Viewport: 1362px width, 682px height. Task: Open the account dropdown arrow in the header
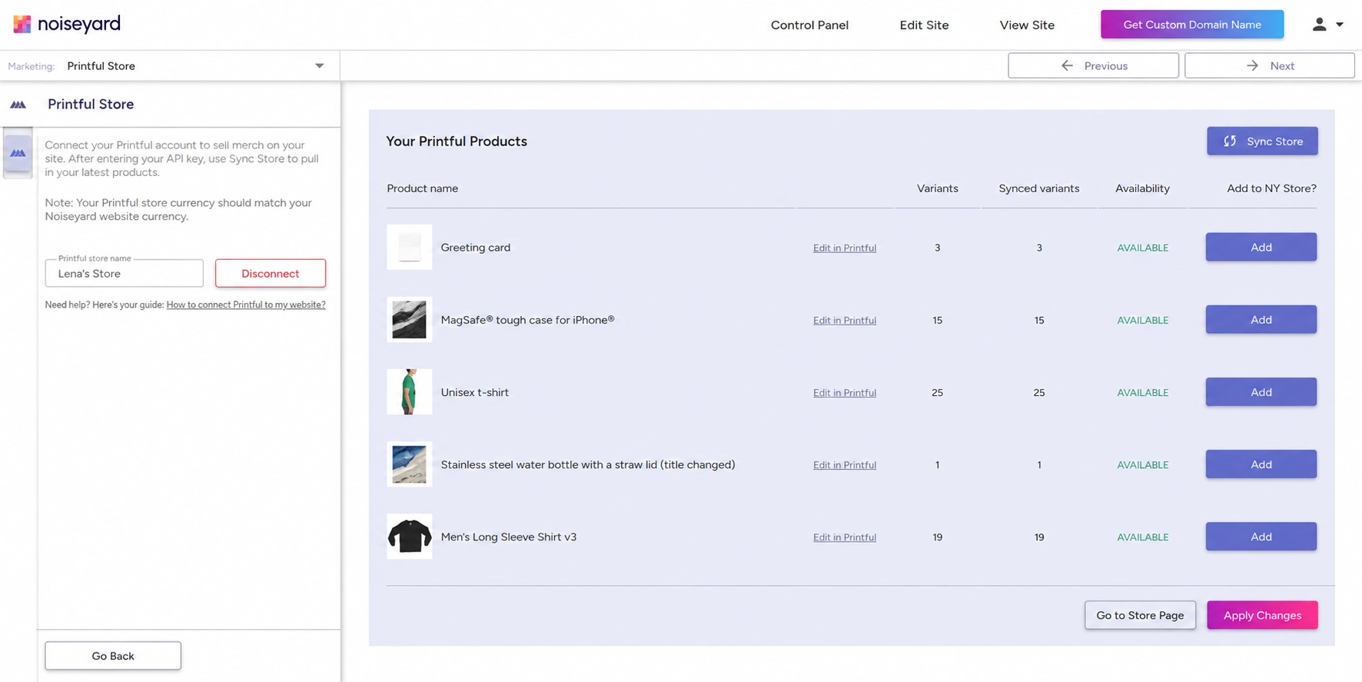1340,25
